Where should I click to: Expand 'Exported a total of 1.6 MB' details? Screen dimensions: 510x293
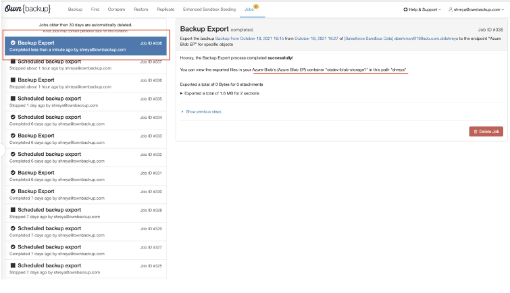tap(220, 93)
